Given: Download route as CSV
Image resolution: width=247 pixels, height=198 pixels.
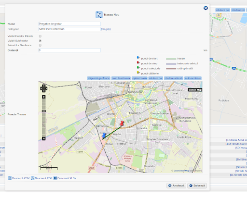Looking at the screenshot, I should pos(21,178).
